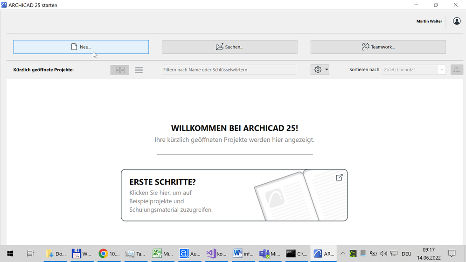Image resolution: width=466 pixels, height=262 pixels.
Task: Switch to the floppy-disk icon app in taskbar
Action: point(82,254)
